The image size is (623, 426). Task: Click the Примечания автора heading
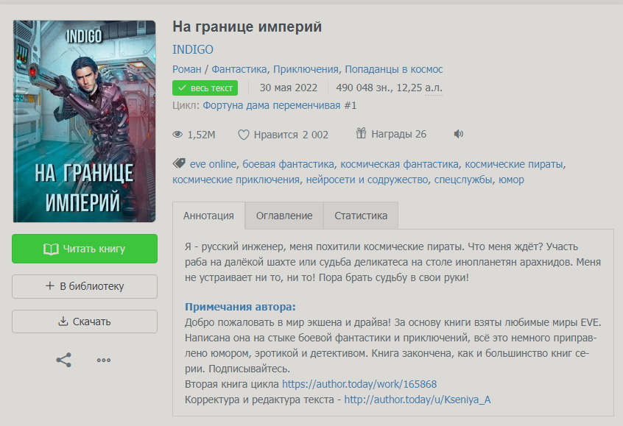coord(240,307)
